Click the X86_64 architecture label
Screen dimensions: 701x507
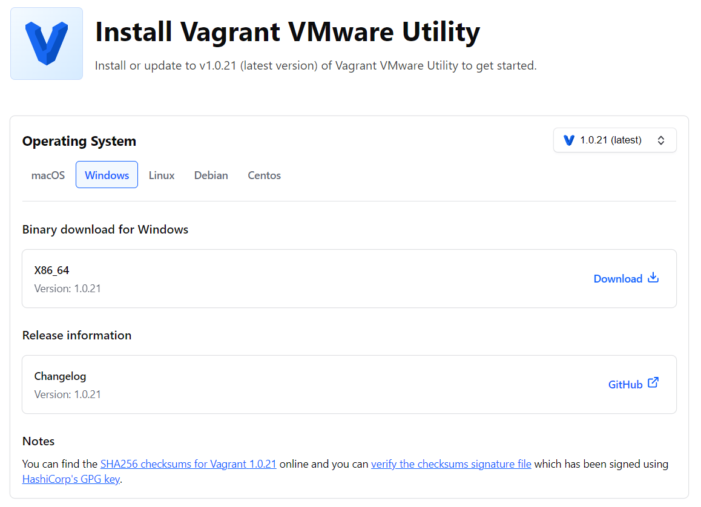(x=52, y=270)
